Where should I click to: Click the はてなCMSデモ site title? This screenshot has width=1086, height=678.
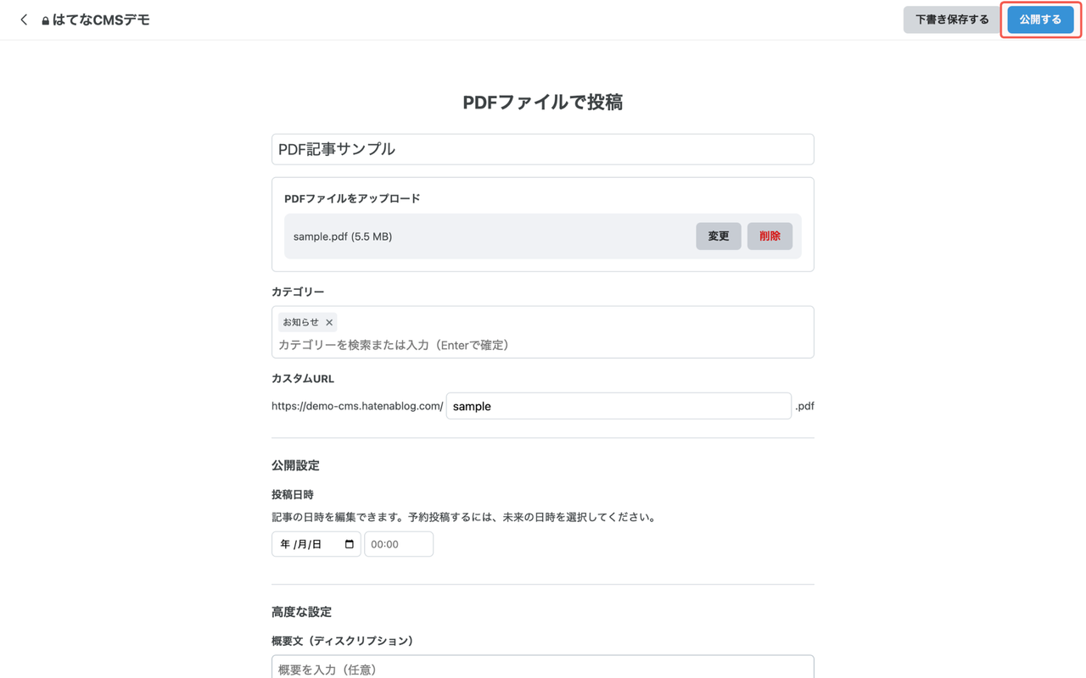102,19
